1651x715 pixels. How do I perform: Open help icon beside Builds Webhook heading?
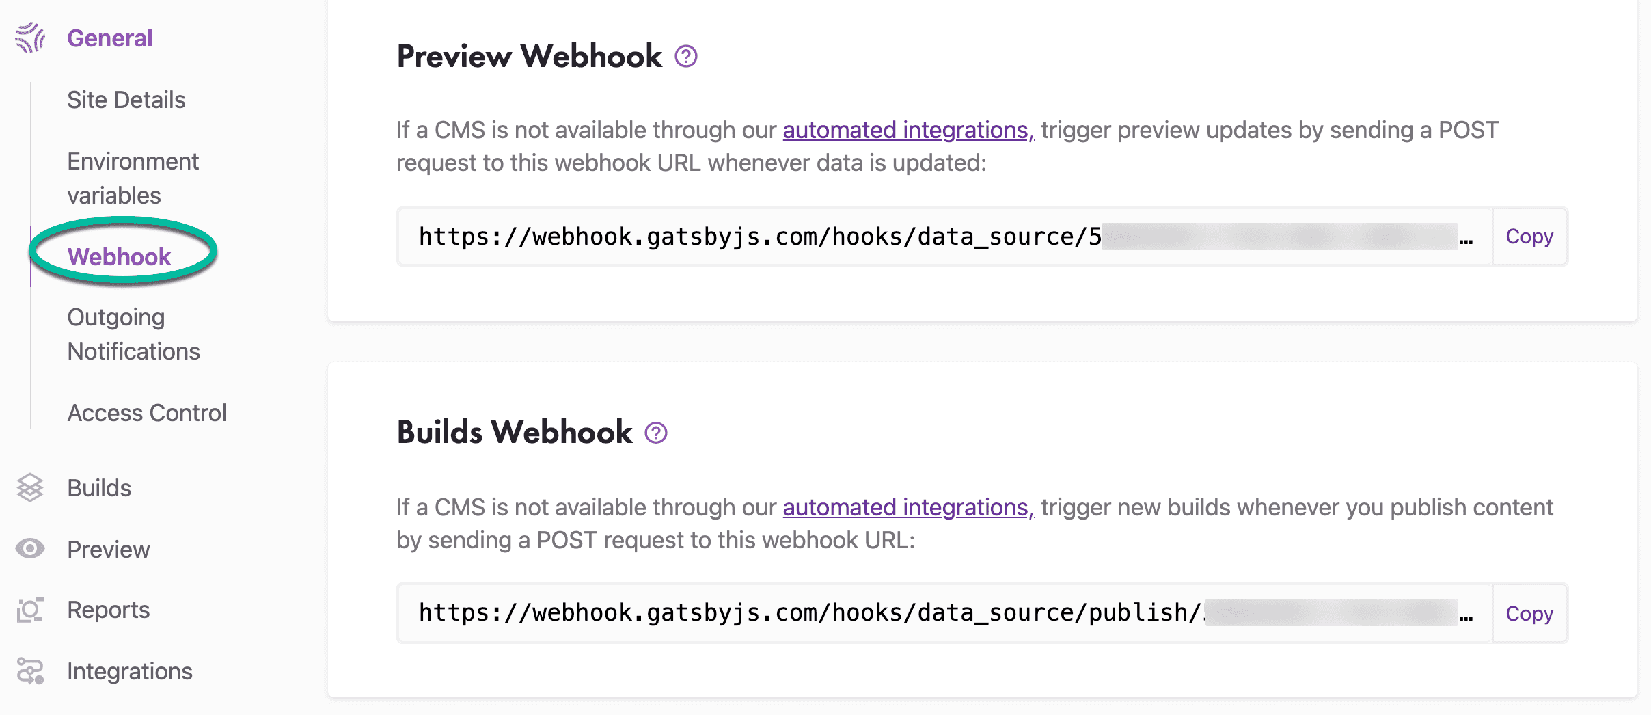[656, 433]
